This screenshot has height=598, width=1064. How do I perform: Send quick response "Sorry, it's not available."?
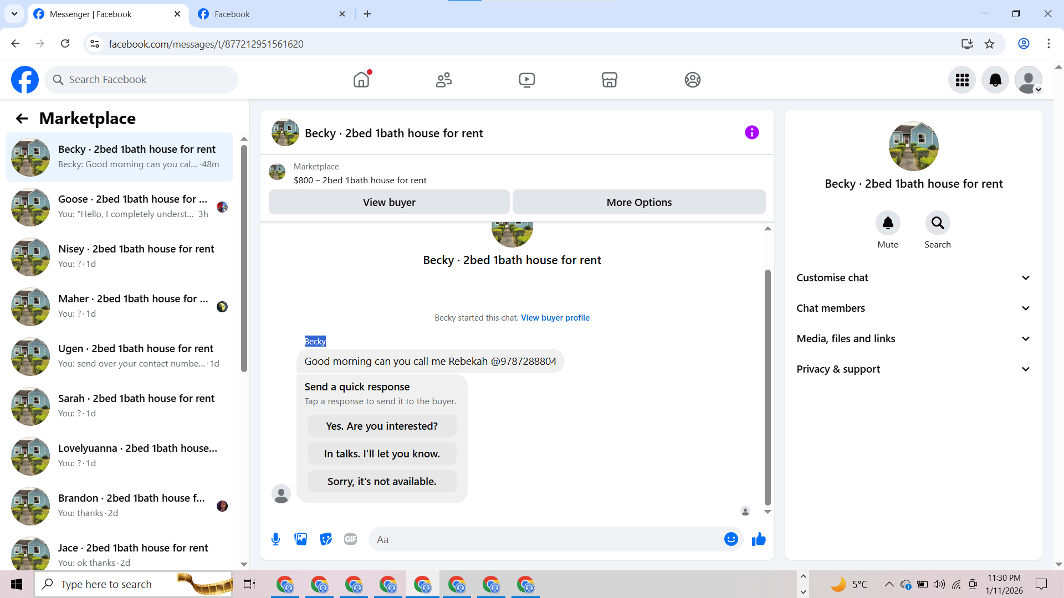point(382,481)
